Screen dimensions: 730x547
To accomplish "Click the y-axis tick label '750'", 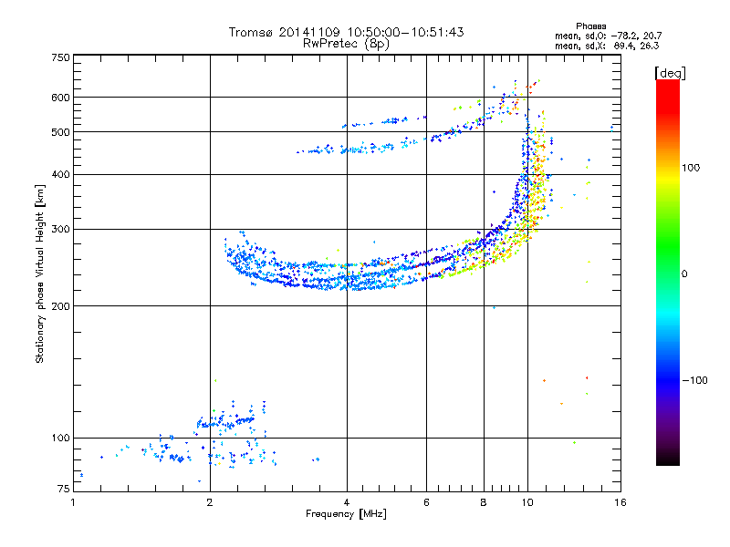I will [x=60, y=57].
